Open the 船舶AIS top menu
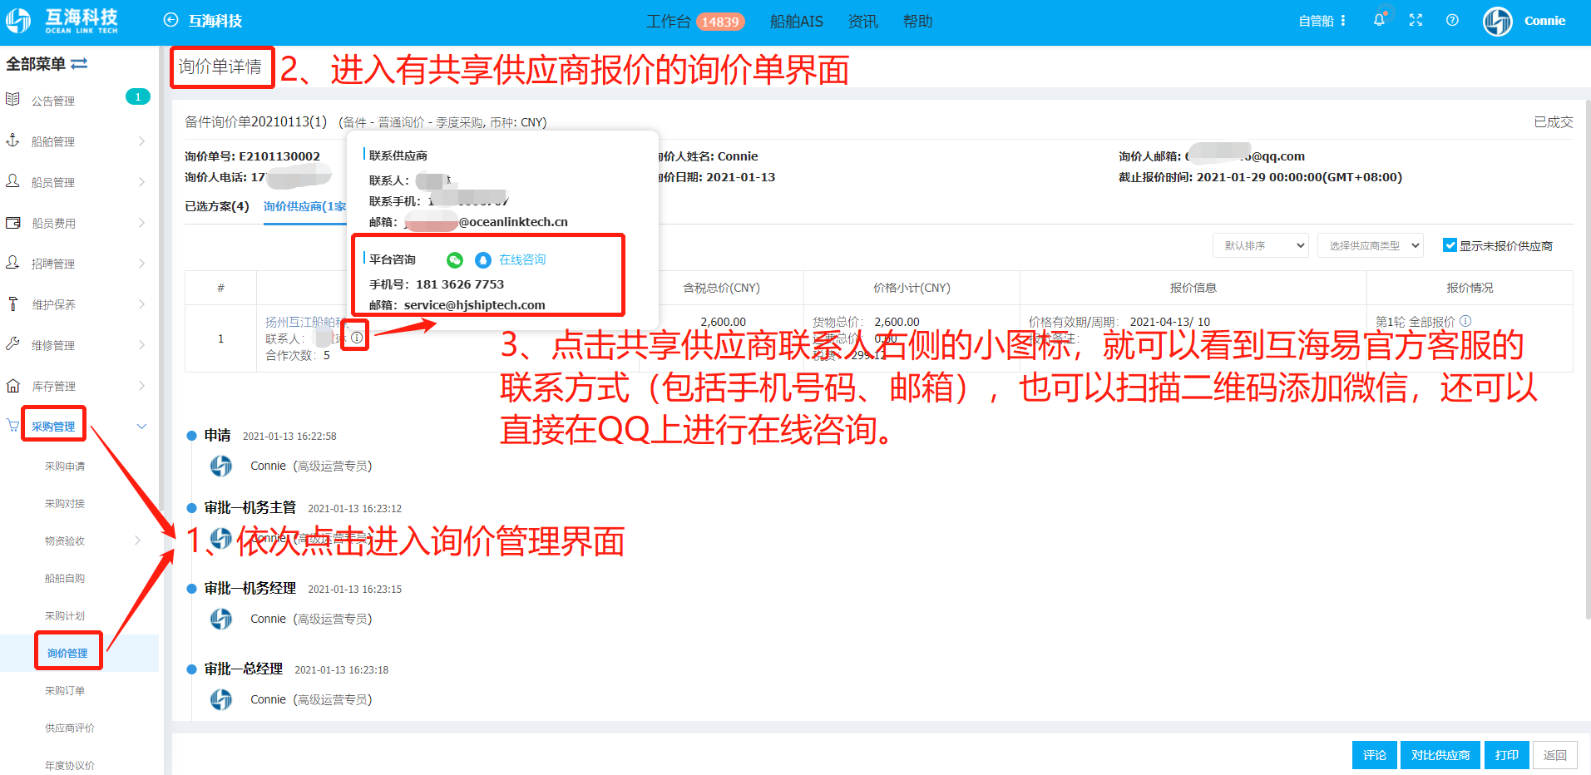Viewport: 1591px width, 775px height. pos(796,22)
